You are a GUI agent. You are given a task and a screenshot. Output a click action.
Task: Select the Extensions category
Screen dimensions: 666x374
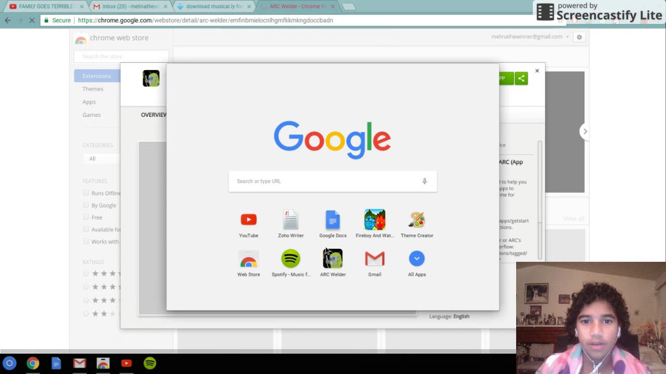point(97,76)
